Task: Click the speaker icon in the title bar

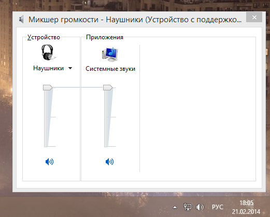Action: coord(21,19)
